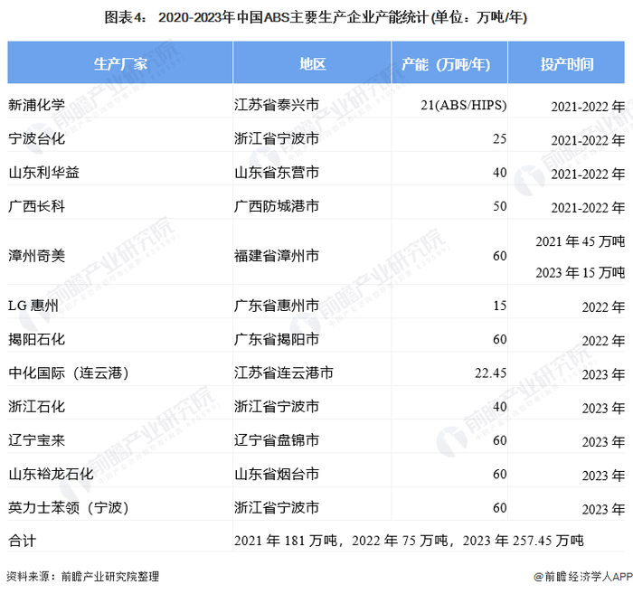This screenshot has height=594, width=633.
Task: Click the 2023 年 15 万吨 text
Action: pos(581,273)
